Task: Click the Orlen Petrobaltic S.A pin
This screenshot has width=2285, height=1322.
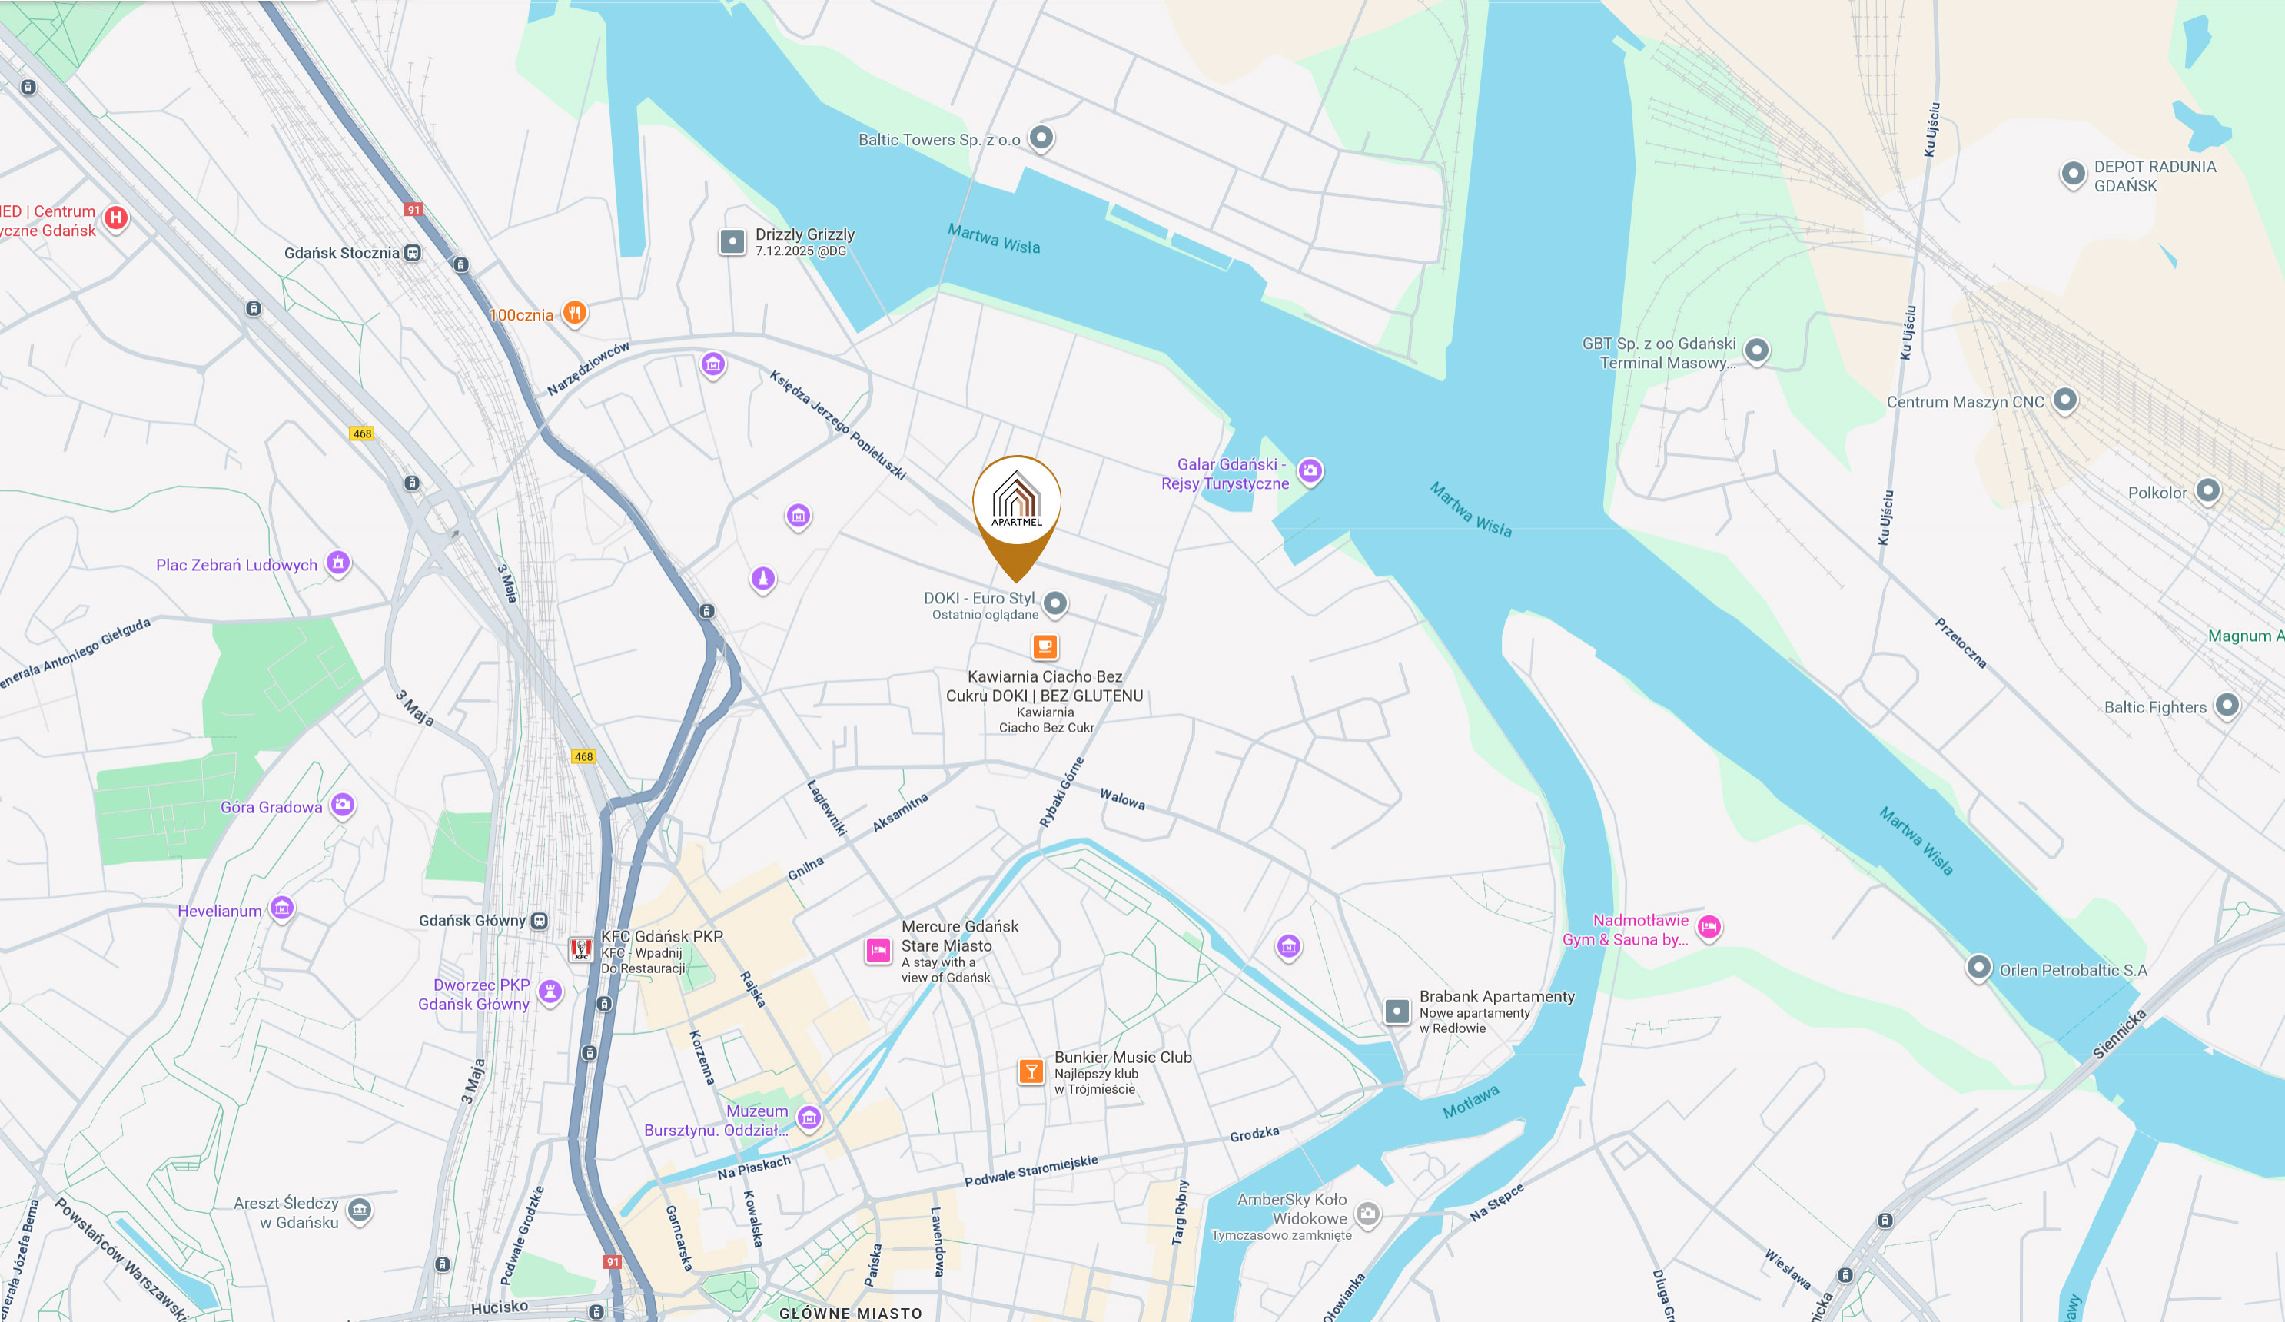Action: (x=1978, y=968)
